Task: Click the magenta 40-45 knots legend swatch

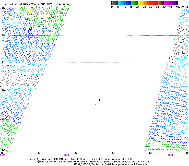Action: [x=168, y=3]
